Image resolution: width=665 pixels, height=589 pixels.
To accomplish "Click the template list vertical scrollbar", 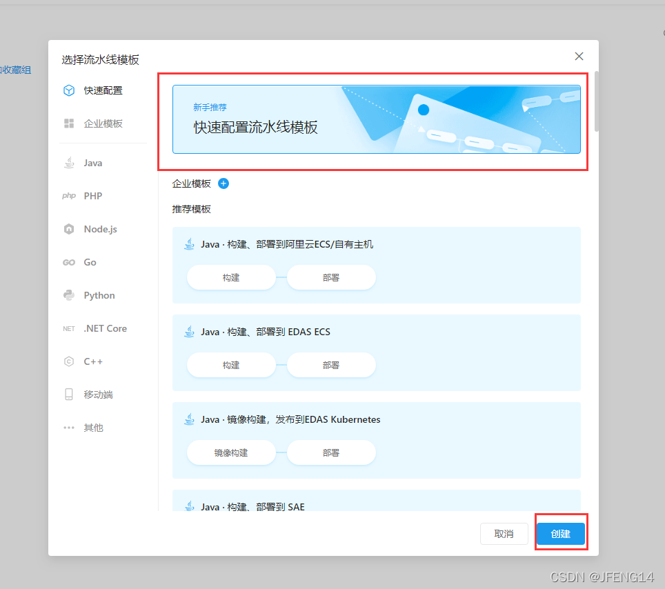I will (x=596, y=102).
